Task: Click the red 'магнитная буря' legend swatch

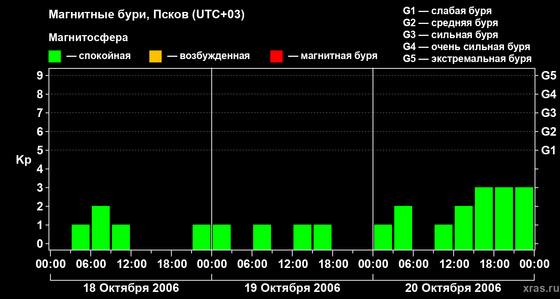Action: tap(276, 56)
